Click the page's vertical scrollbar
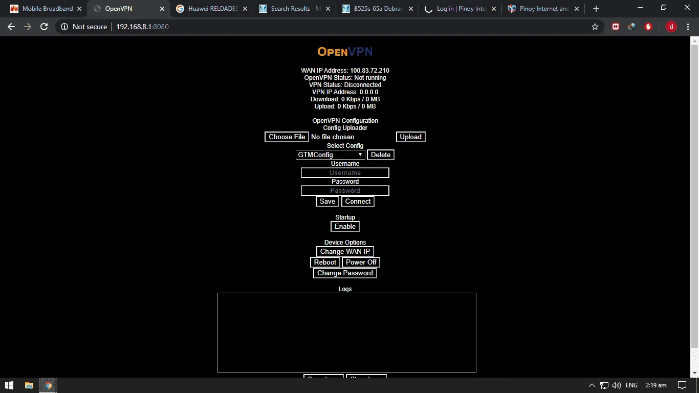Image resolution: width=699 pixels, height=393 pixels. tap(694, 196)
